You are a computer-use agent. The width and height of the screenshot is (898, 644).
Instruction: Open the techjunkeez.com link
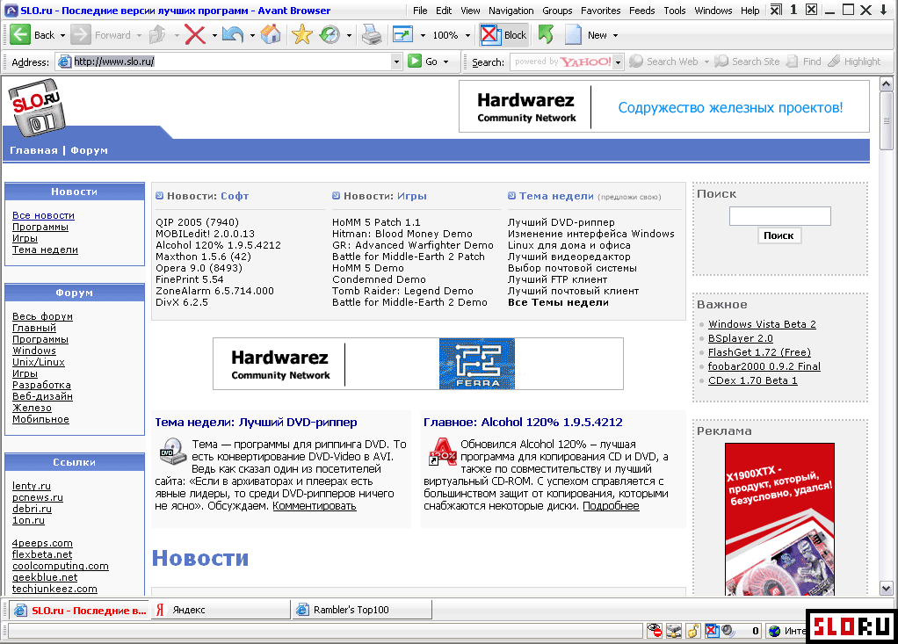coord(54,589)
